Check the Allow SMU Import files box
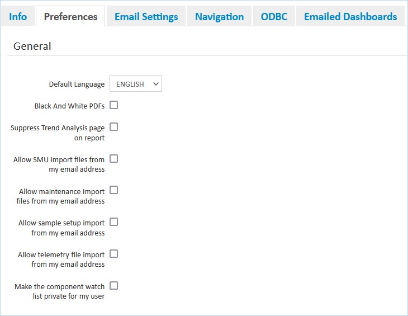The height and width of the screenshot is (316, 408). tap(114, 159)
